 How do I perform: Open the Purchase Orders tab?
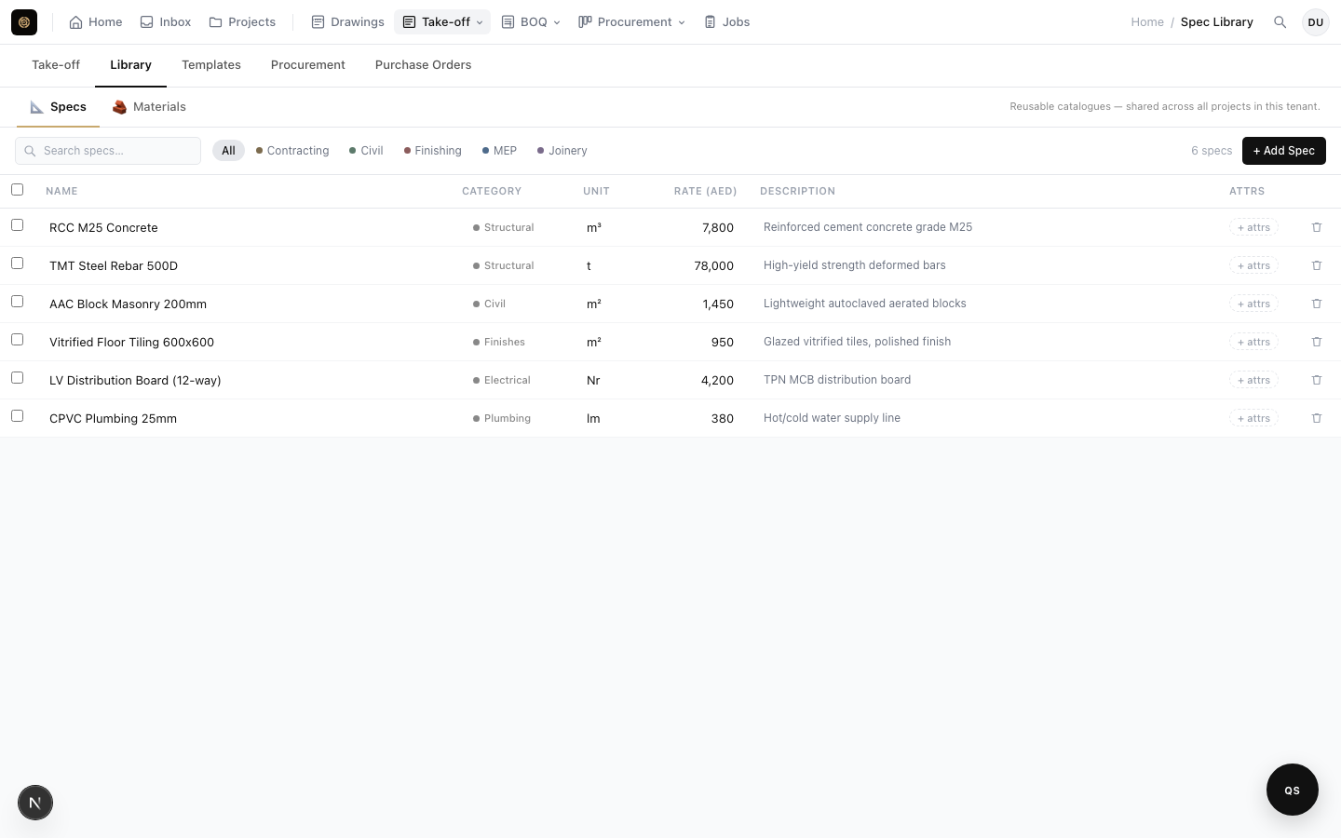(x=423, y=65)
